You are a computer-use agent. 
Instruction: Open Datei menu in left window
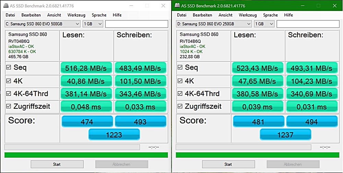(10, 15)
